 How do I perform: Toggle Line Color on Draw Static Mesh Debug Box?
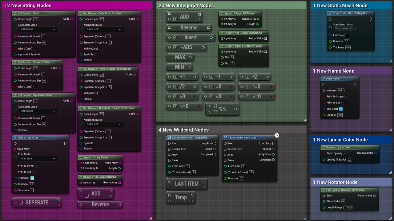point(347,35)
